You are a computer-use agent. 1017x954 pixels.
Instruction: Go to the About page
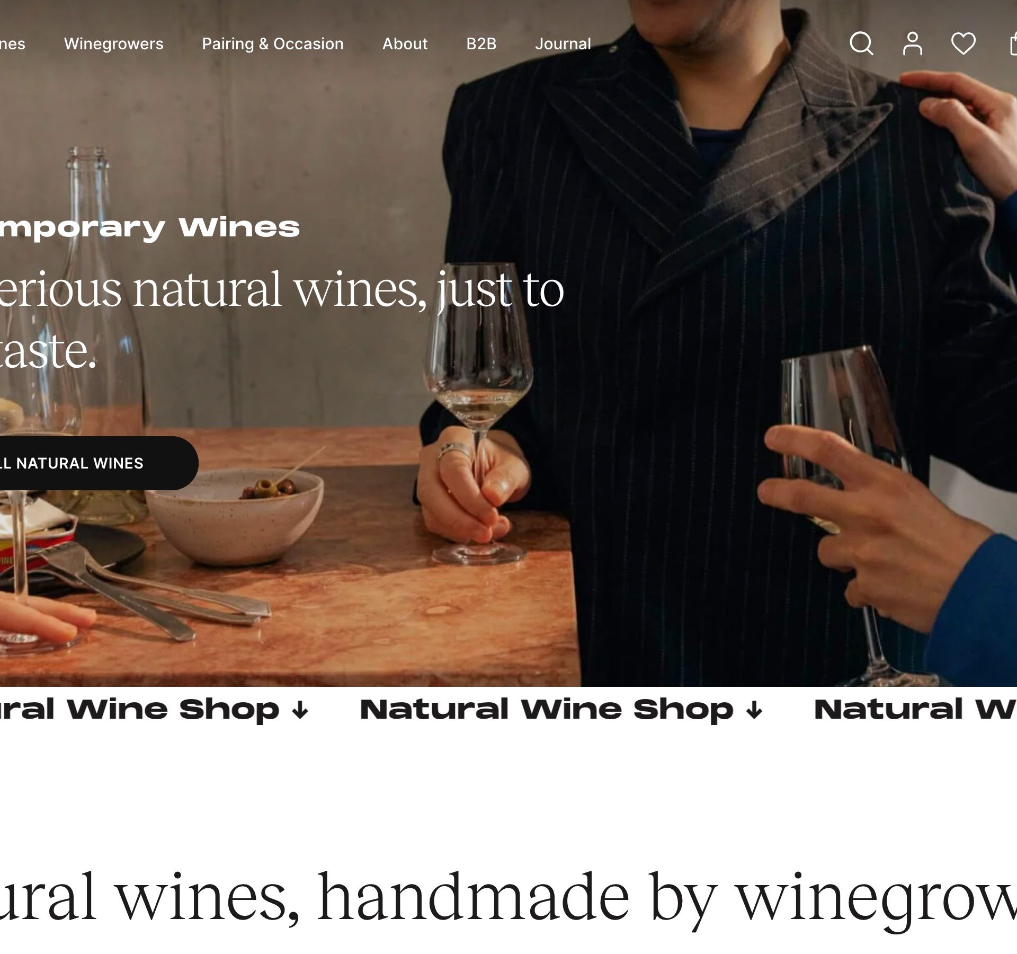[x=405, y=43]
